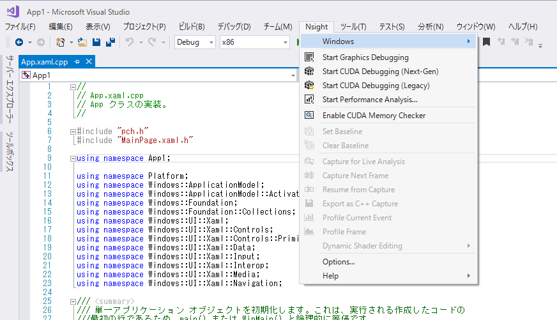Open the デバッグ(D) menu
The image size is (557, 320).
[x=234, y=27]
